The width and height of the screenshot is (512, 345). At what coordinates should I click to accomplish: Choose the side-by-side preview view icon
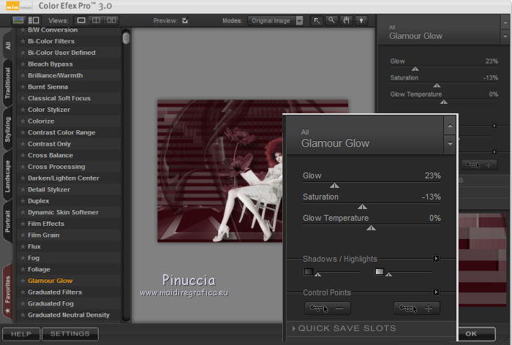(x=111, y=20)
